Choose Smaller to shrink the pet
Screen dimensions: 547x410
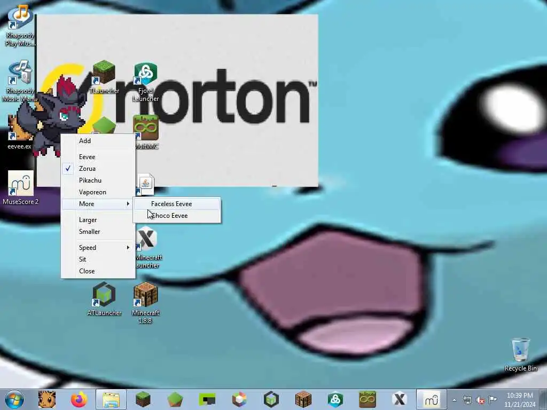pos(98,232)
